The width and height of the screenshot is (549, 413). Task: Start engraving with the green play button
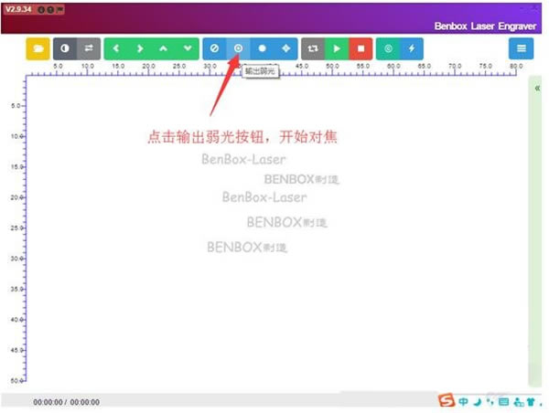(x=337, y=48)
